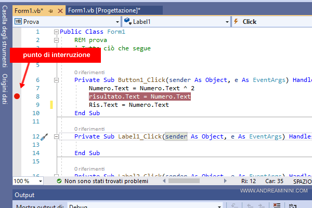Collapse the Label1_Click sub
The height and width of the screenshot is (208, 312).
tap(56, 137)
